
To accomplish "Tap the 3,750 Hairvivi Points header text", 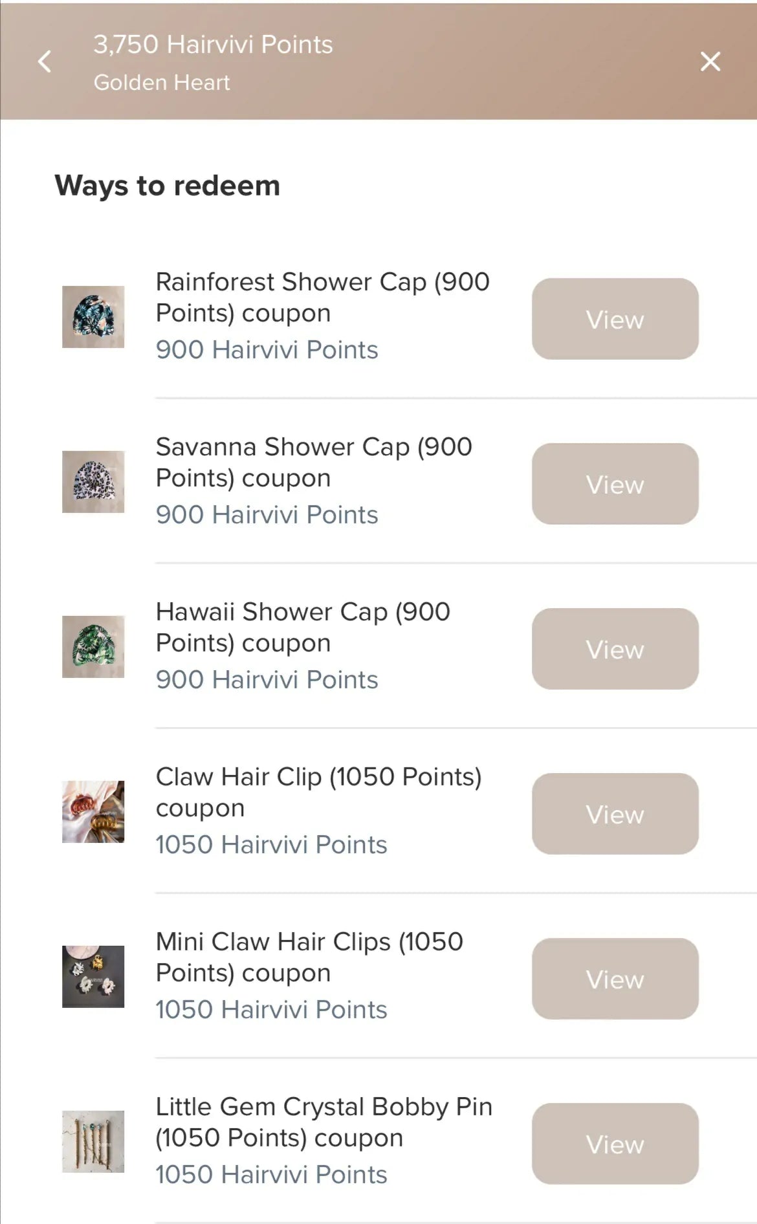I will pyautogui.click(x=213, y=44).
